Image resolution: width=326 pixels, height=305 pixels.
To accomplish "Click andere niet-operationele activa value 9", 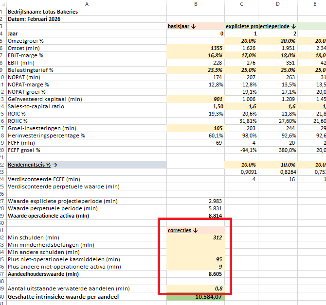I will (x=196, y=267).
